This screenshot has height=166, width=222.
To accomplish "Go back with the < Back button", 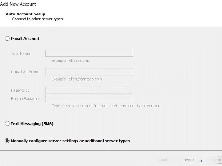I will [x=163, y=160].
